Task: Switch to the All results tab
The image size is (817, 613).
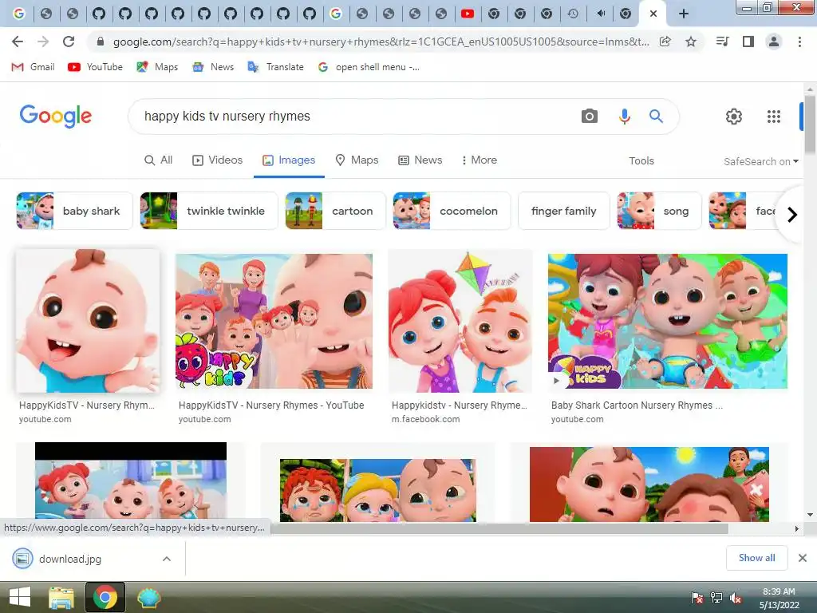Action: [x=158, y=160]
